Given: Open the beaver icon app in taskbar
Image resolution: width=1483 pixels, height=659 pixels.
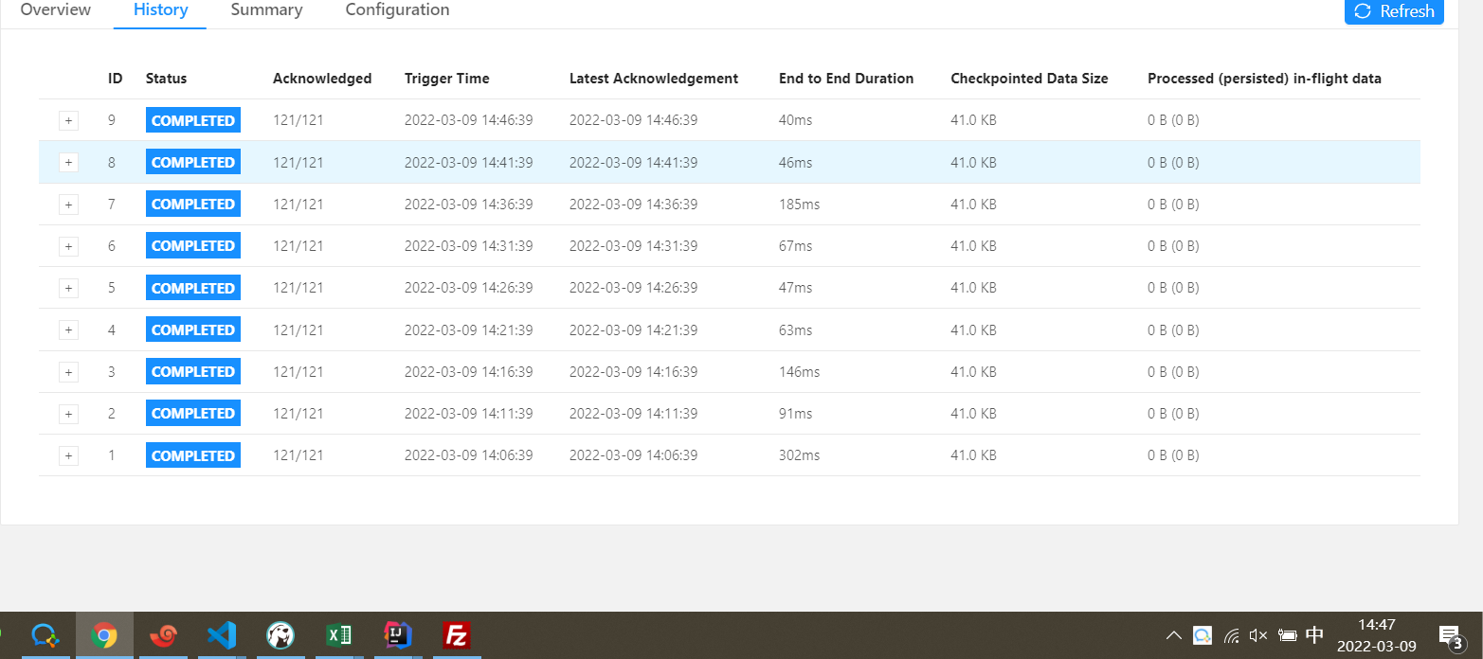Looking at the screenshot, I should pos(280,634).
